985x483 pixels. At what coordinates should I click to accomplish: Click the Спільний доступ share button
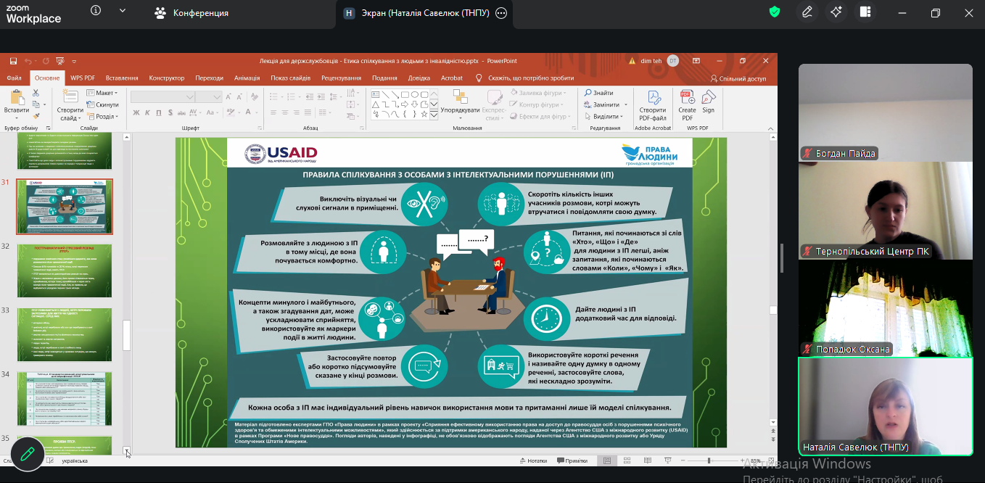pos(738,78)
